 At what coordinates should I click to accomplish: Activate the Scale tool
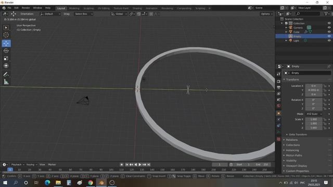tap(6, 58)
